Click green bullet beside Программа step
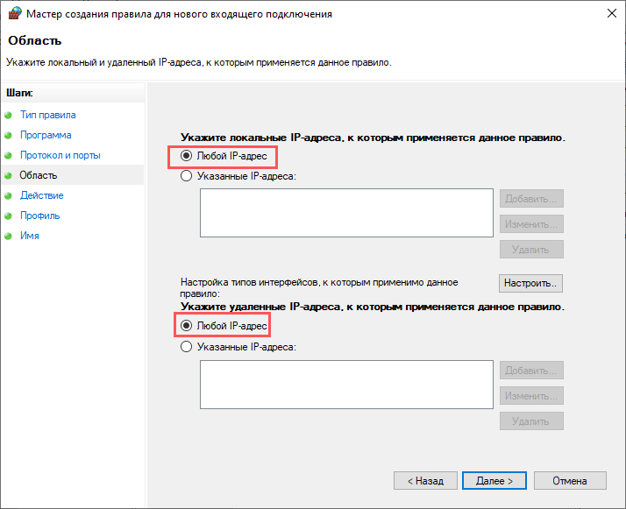626x509 pixels. [8, 135]
